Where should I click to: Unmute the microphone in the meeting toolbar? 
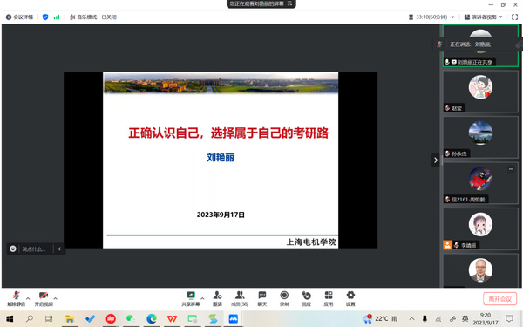pyautogui.click(x=16, y=298)
